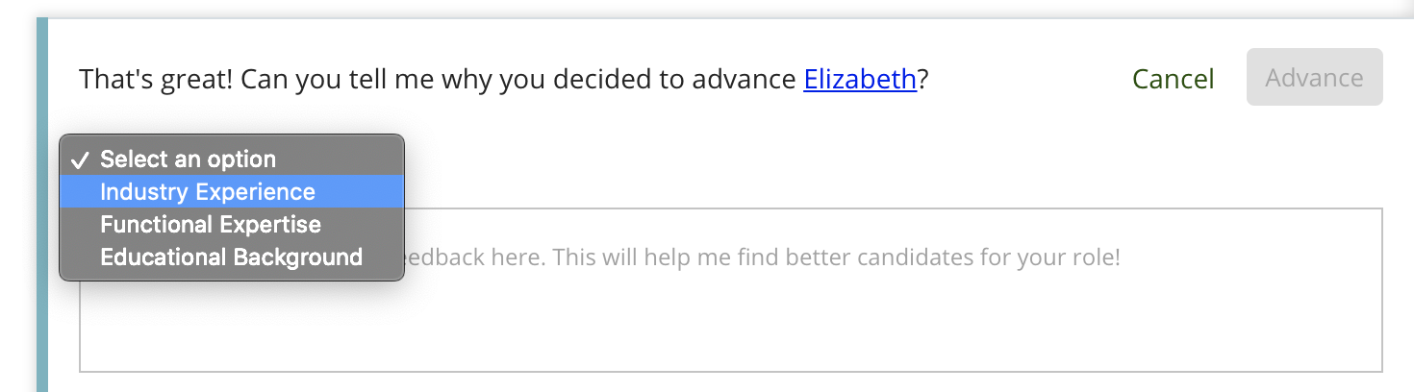Click the 'role!' text ending the placeholder

click(x=1097, y=258)
